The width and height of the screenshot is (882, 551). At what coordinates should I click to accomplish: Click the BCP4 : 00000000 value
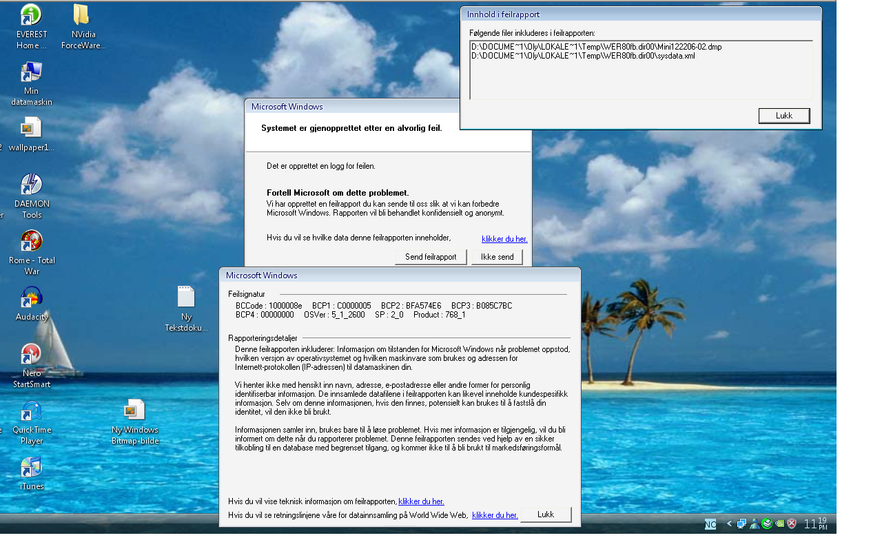(x=265, y=315)
